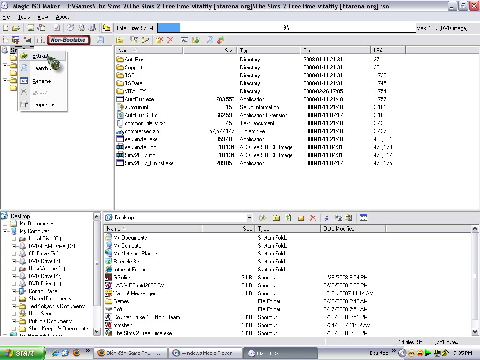Click the Desktop file list scrollbar down arrow
480x360 pixels.
475,331
